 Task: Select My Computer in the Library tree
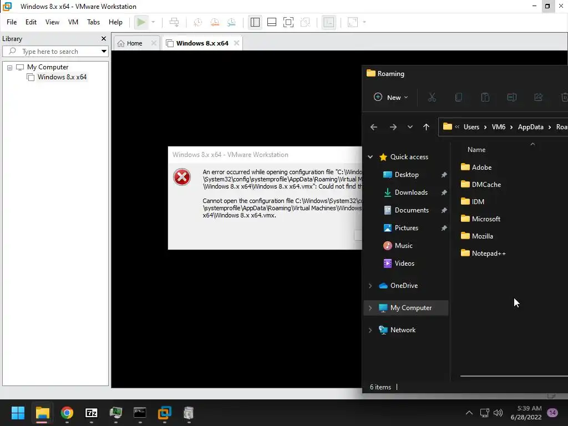coord(48,67)
